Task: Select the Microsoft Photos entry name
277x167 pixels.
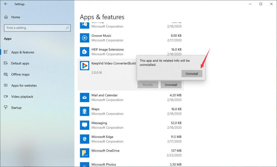Action: tap(104, 165)
